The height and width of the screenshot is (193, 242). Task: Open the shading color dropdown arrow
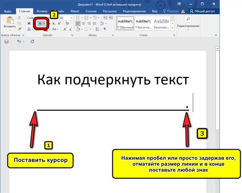point(82,29)
